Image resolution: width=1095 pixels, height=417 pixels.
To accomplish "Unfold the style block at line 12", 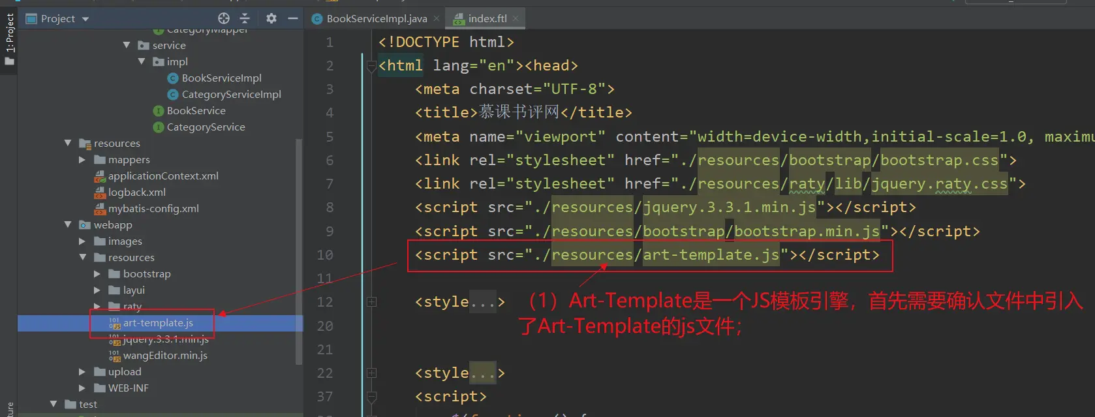I will click(371, 301).
